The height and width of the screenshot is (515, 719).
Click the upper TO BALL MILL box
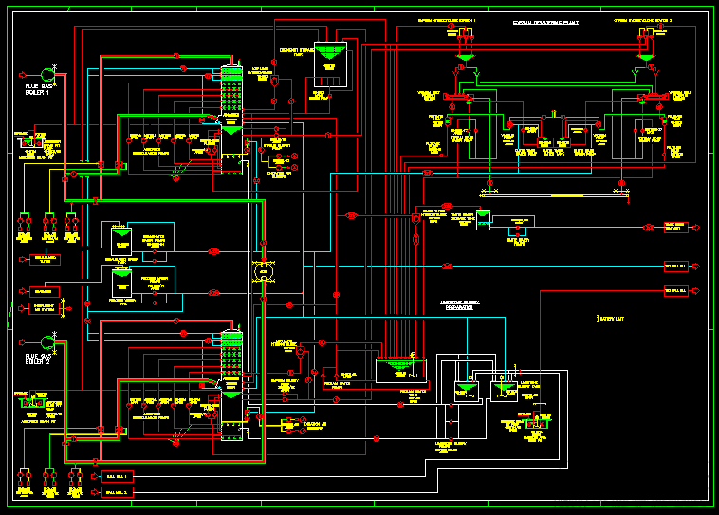point(676,267)
